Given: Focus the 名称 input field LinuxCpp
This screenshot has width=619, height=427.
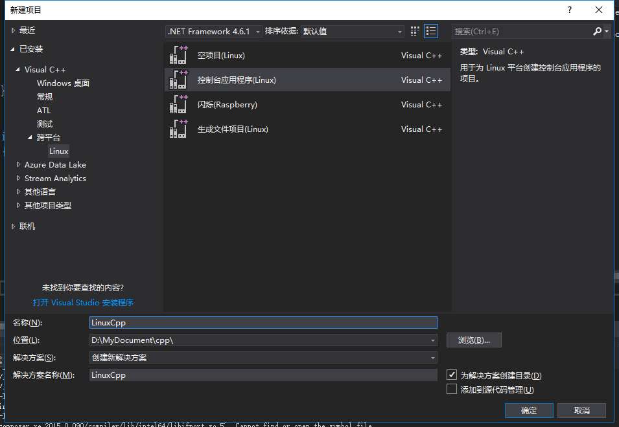Looking at the screenshot, I should pyautogui.click(x=263, y=323).
